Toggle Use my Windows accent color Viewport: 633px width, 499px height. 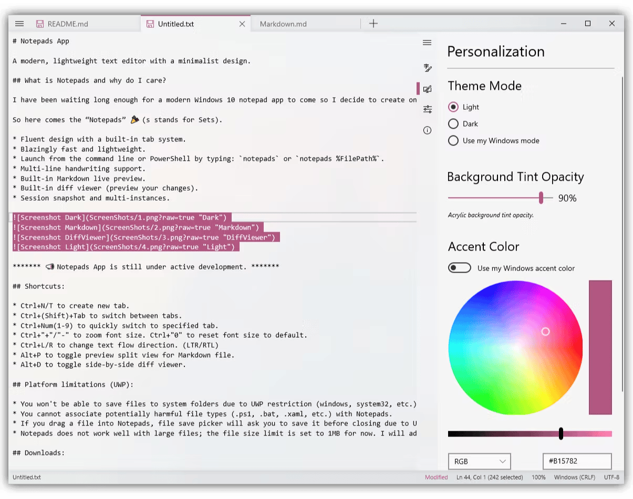460,268
